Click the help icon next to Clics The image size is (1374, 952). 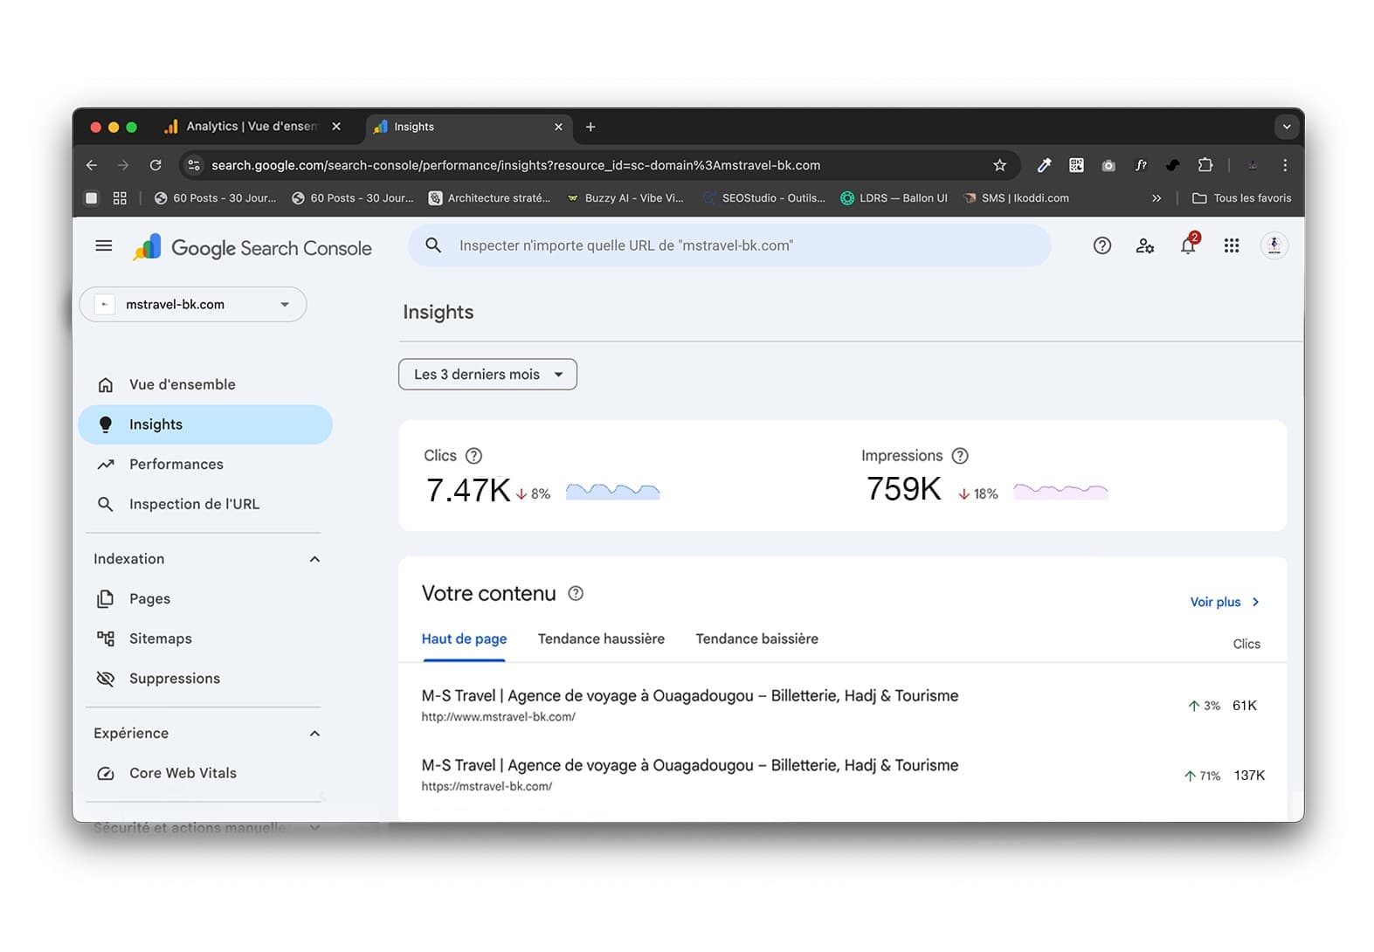(473, 456)
